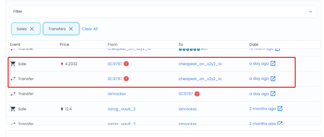Click external link icon on ianrocksx transfer row
Viewport: 324px width, 137px height.
point(273,94)
